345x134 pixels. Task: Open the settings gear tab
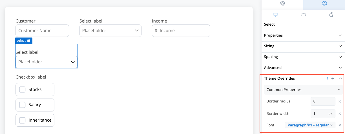tap(282, 4)
